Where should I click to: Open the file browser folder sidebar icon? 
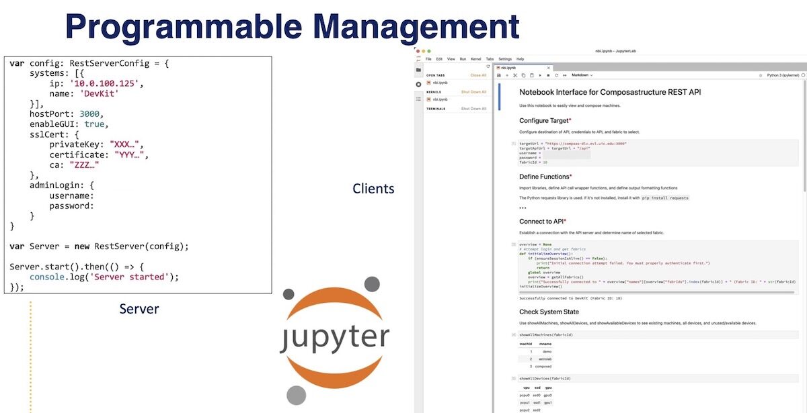pos(418,70)
